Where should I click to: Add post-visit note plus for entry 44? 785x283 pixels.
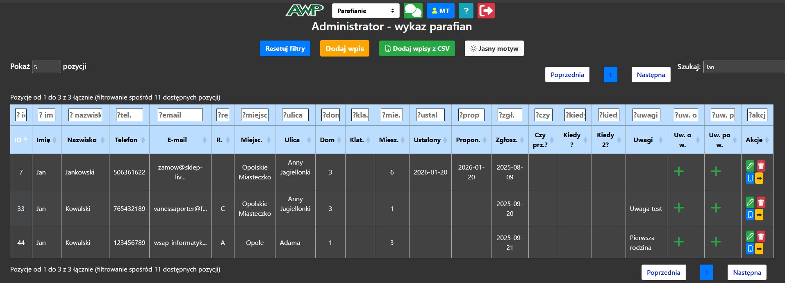(x=716, y=242)
